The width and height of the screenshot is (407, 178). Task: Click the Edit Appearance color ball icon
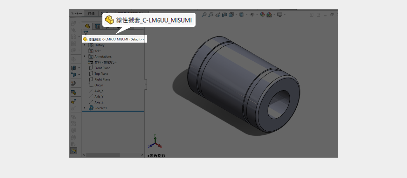262,15
